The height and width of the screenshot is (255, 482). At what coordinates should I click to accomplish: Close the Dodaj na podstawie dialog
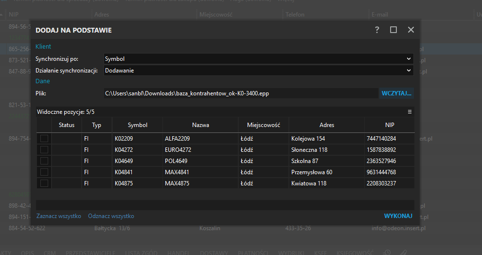pyautogui.click(x=411, y=30)
